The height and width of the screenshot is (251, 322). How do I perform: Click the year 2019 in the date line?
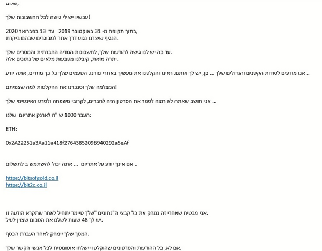tap(64, 32)
